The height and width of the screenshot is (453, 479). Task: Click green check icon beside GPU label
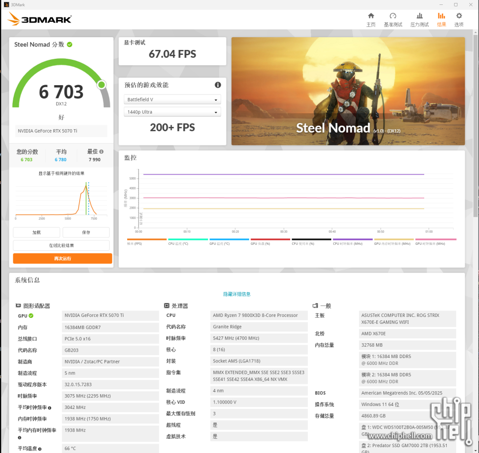[31, 316]
